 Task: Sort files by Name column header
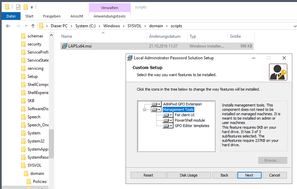104,36
